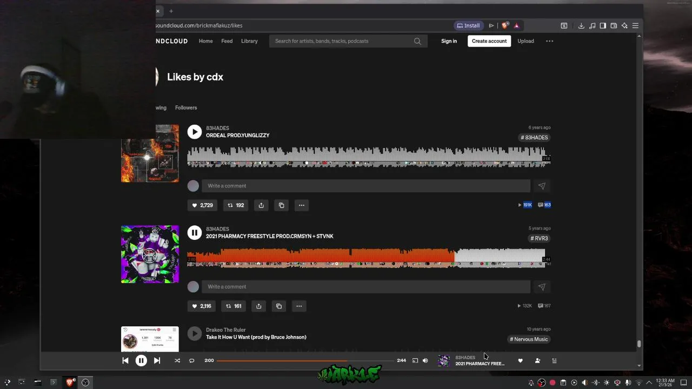The height and width of the screenshot is (389, 692).
Task: Copy link of PHARMACY FREESTYLE track
Action: [x=279, y=306]
